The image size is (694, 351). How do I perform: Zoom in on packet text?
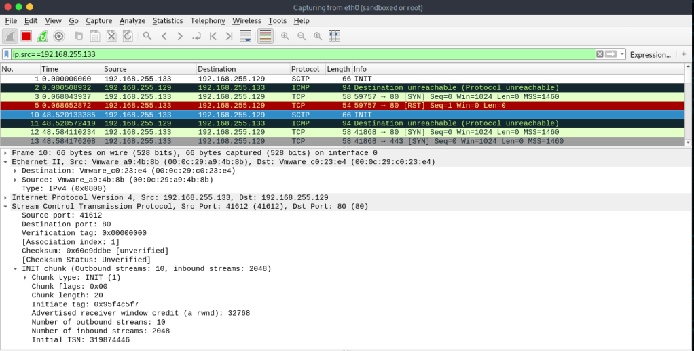(x=285, y=36)
